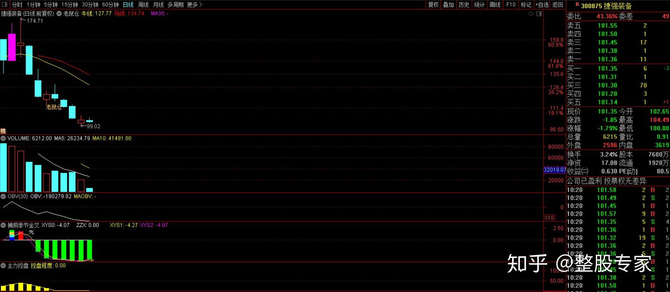Open the VOLUME indicator dropdown

point(3,138)
